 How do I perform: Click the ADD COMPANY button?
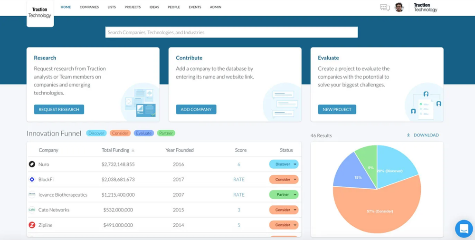(x=196, y=109)
